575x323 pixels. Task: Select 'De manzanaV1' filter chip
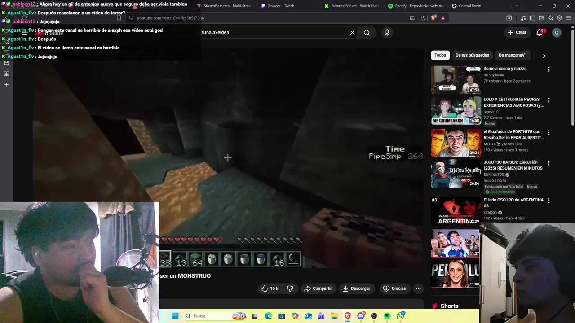pos(513,55)
